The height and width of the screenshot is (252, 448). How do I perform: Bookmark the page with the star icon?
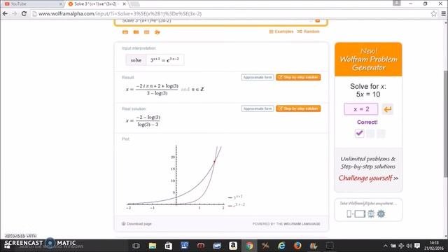434,14
